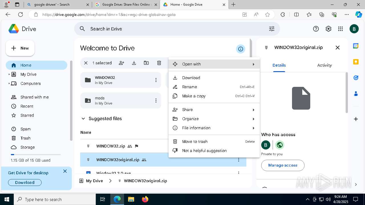The image size is (365, 205).
Task: Select Move to trash in context menu
Action: pyautogui.click(x=214, y=142)
